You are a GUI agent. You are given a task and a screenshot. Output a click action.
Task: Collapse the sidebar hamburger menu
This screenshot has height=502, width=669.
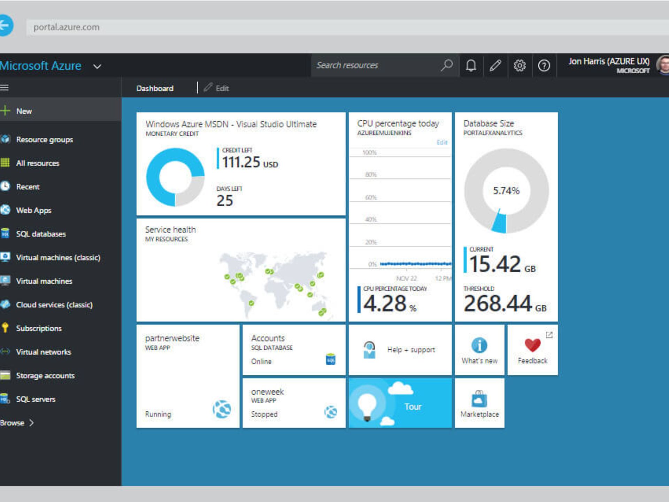coord(5,87)
